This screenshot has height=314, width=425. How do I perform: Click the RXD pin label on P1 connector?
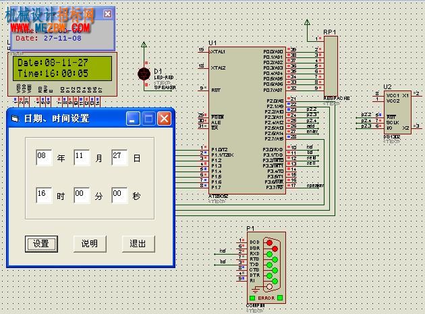254,253
